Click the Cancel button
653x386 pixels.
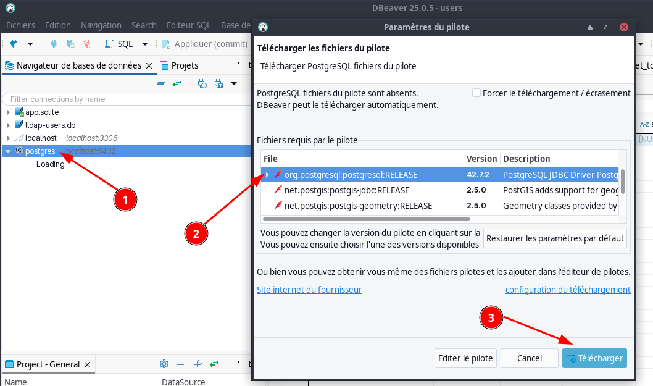click(530, 358)
